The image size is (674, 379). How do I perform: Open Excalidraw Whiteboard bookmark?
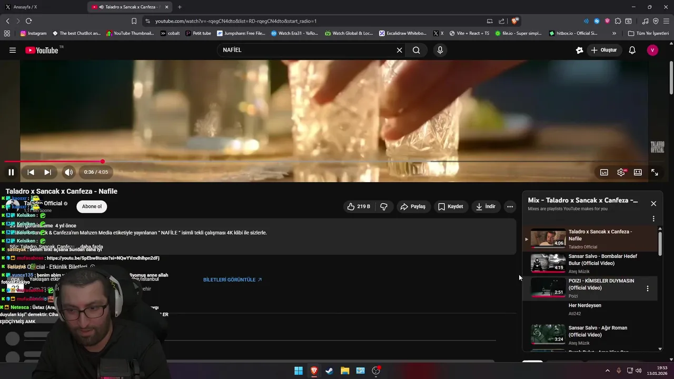pyautogui.click(x=403, y=33)
